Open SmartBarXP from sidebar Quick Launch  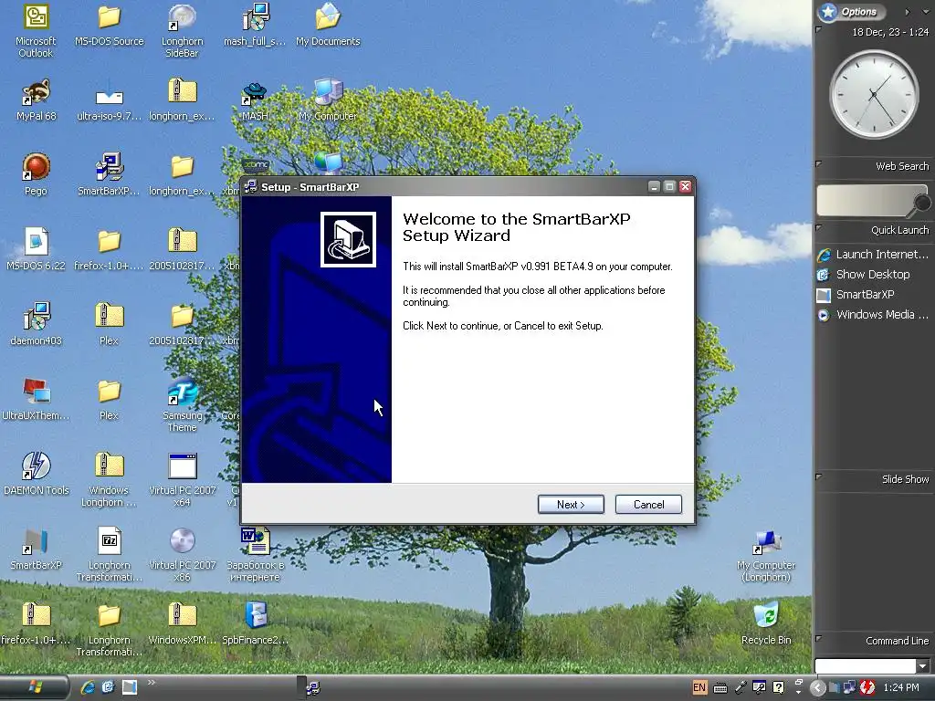click(856, 295)
